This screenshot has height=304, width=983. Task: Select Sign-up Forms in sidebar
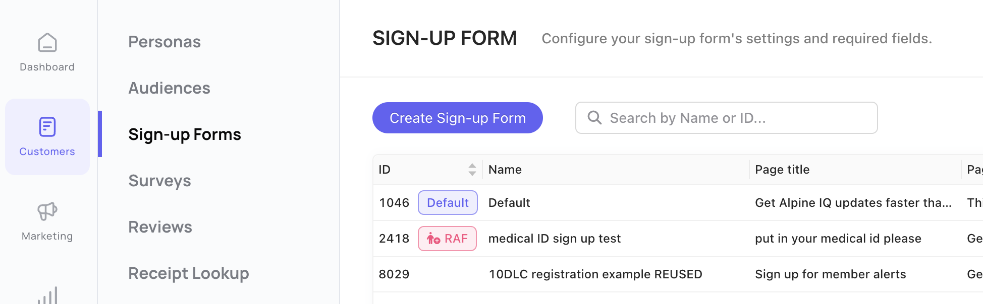[x=185, y=134]
